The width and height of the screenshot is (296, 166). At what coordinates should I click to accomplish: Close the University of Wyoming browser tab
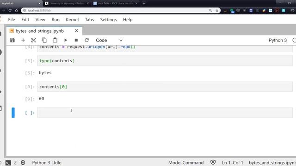coord(88,3)
